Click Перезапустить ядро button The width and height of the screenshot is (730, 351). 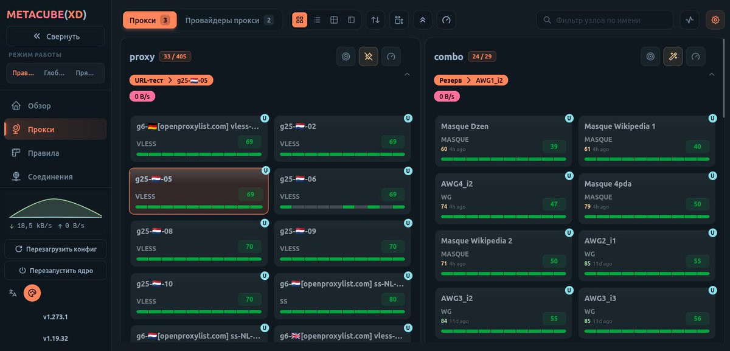[x=55, y=270]
